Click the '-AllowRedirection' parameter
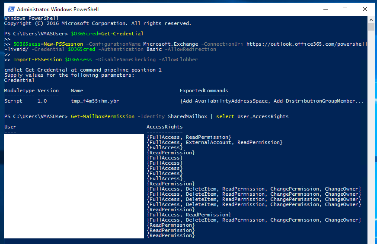The width and height of the screenshot is (377, 244). point(190,49)
